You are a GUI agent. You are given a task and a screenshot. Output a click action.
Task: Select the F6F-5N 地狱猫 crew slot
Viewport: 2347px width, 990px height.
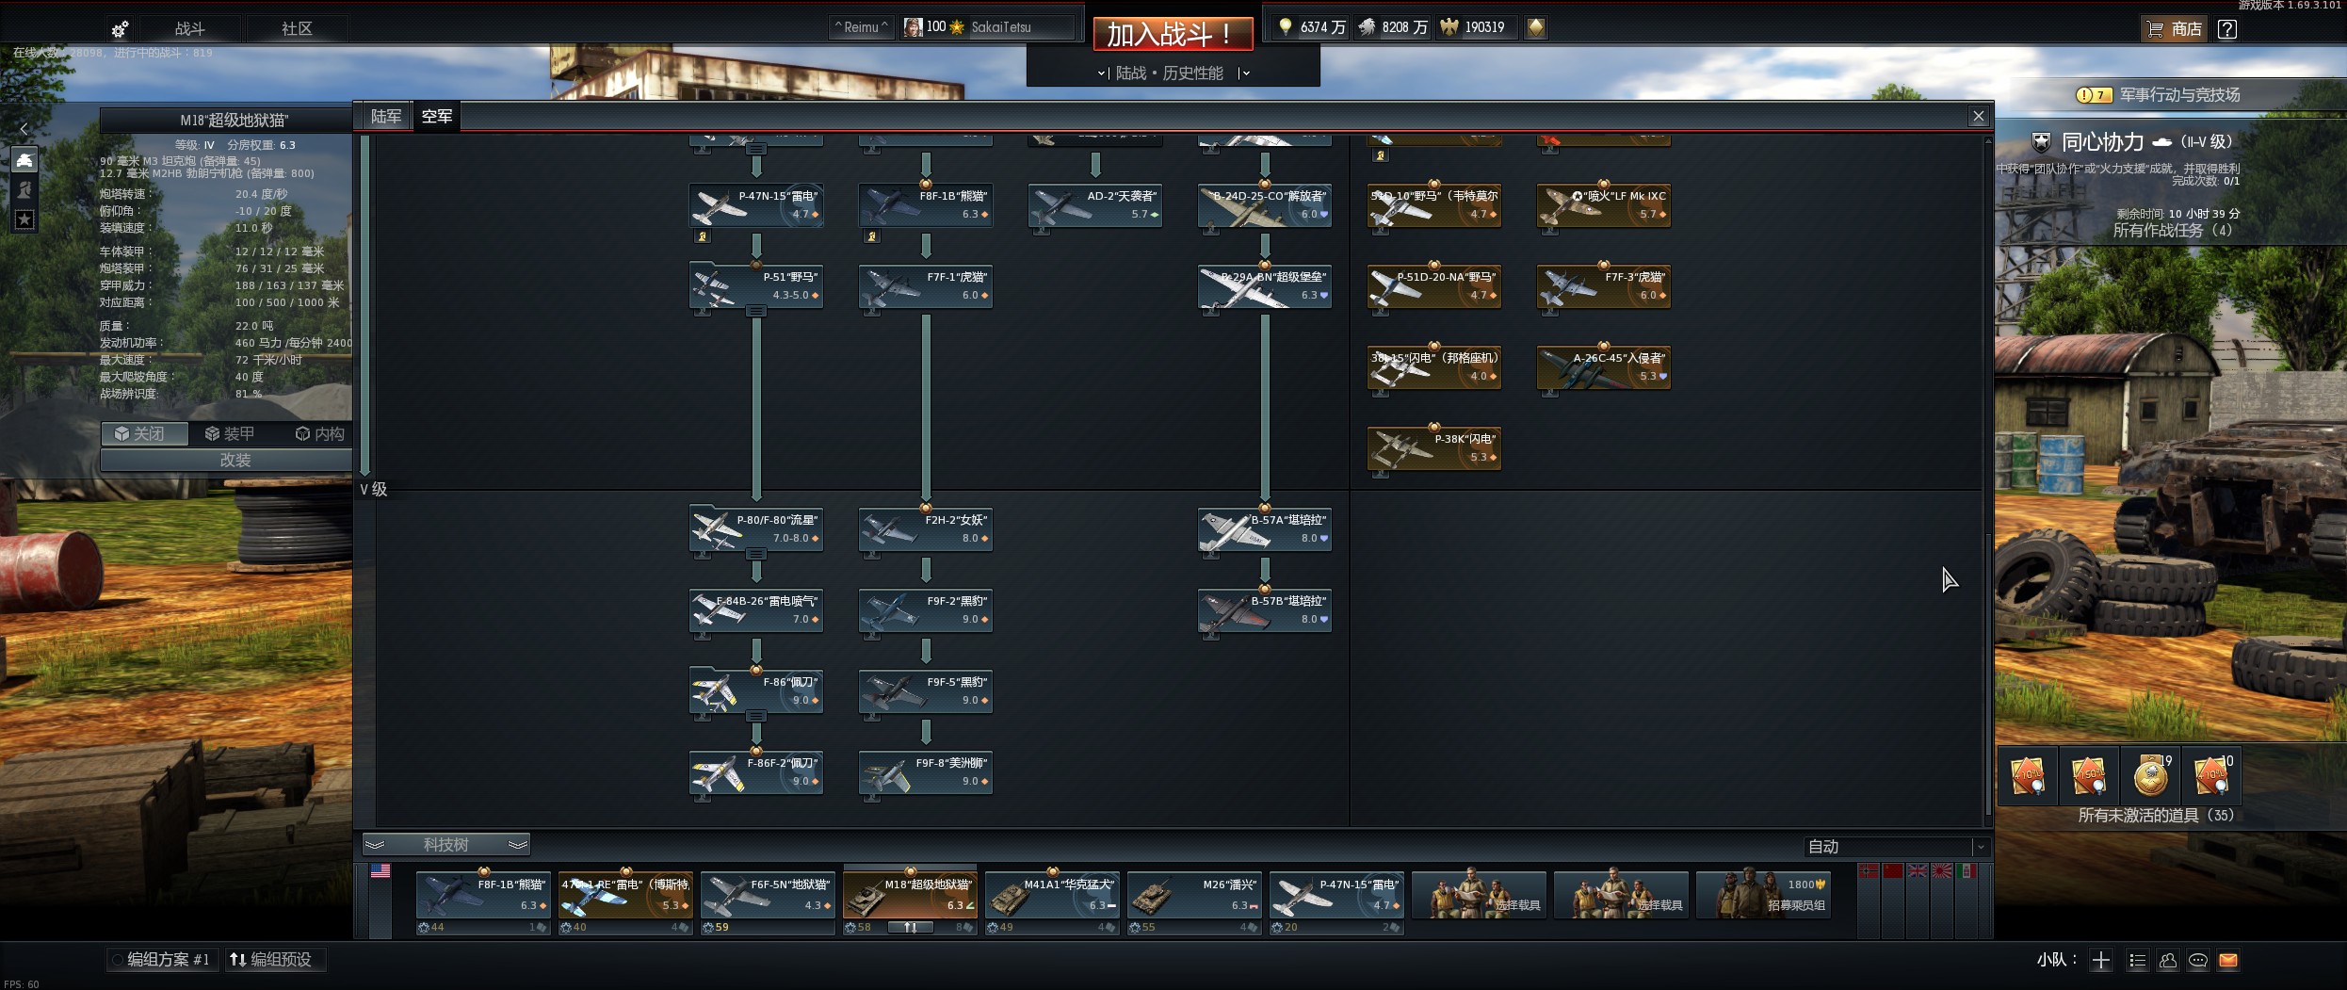[x=768, y=896]
